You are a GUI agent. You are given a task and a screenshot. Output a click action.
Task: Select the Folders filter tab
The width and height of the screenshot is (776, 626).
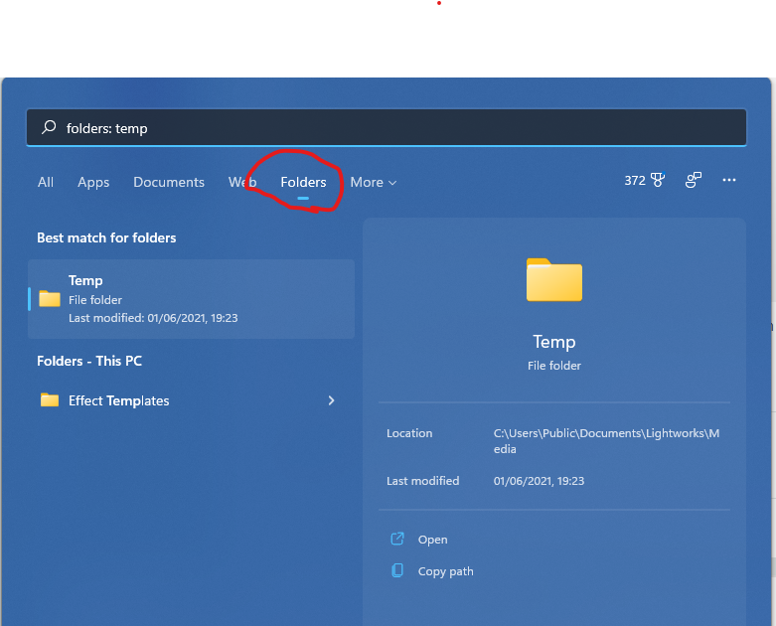(x=303, y=183)
